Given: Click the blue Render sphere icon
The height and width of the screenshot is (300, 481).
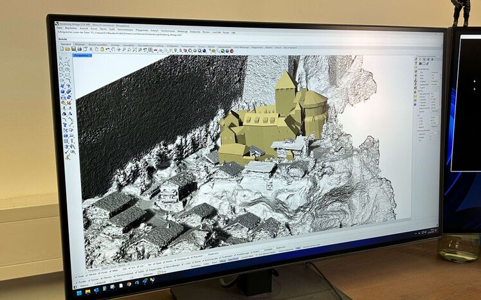Looking at the screenshot, I should [204, 51].
